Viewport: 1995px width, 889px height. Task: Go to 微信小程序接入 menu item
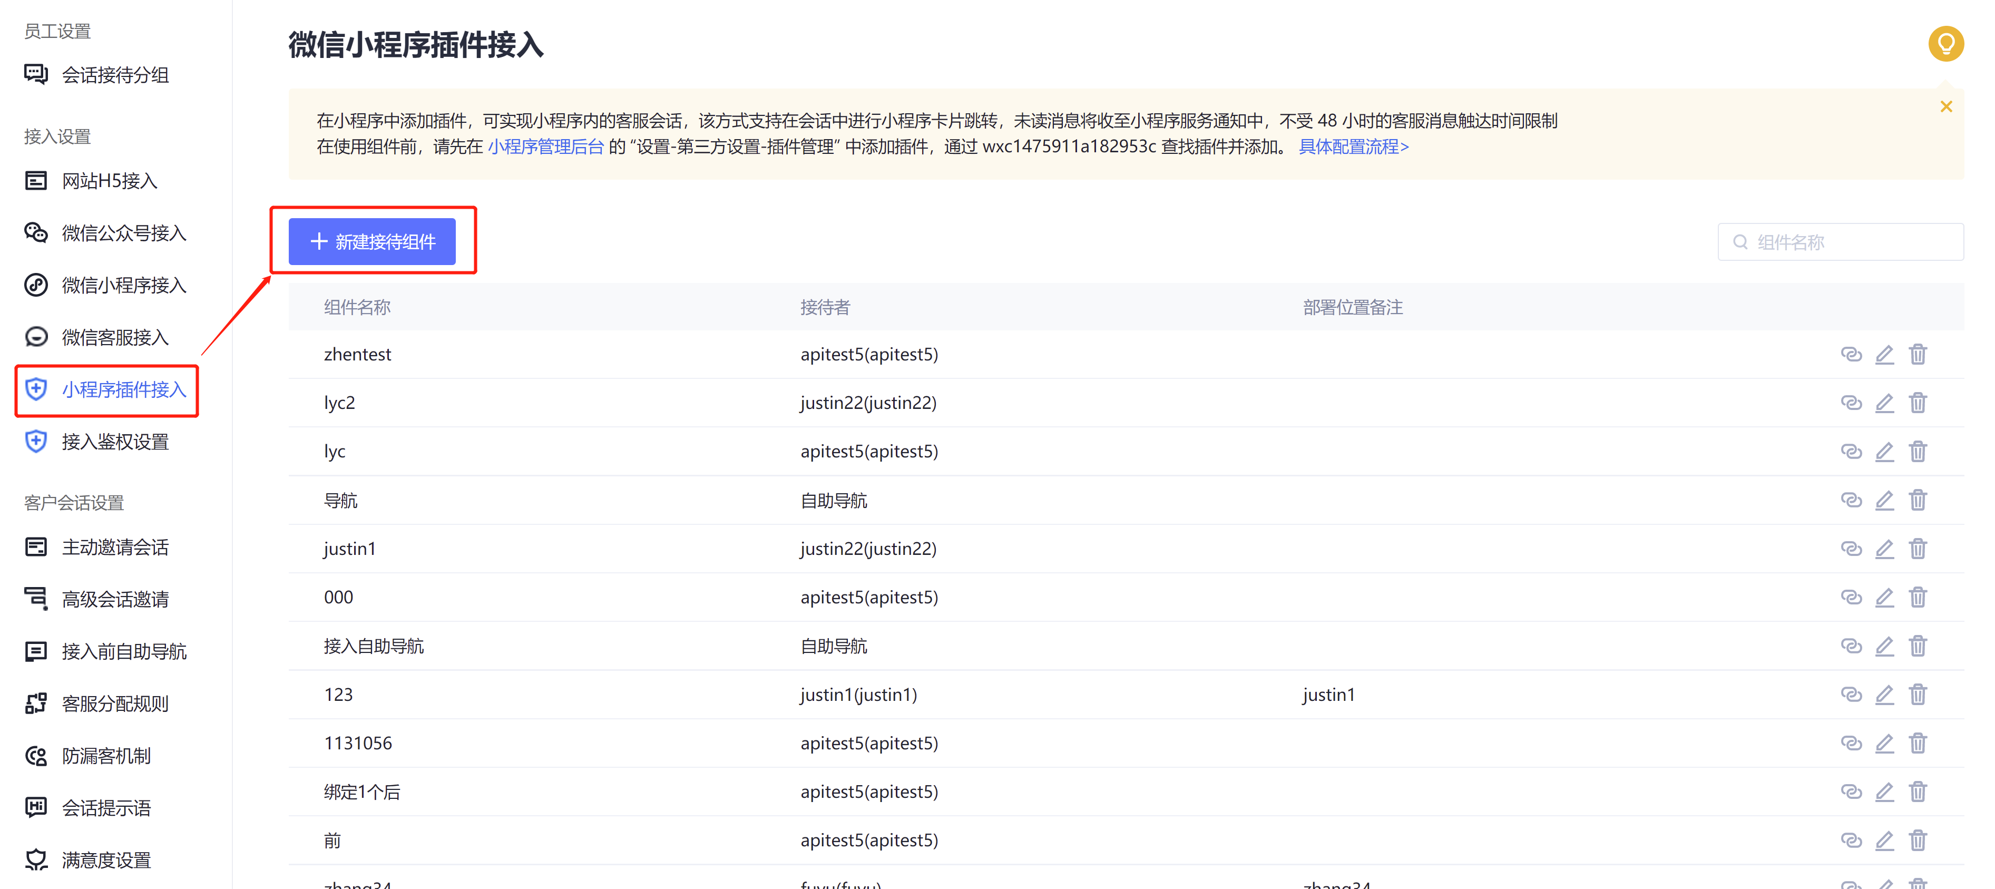pyautogui.click(x=123, y=285)
